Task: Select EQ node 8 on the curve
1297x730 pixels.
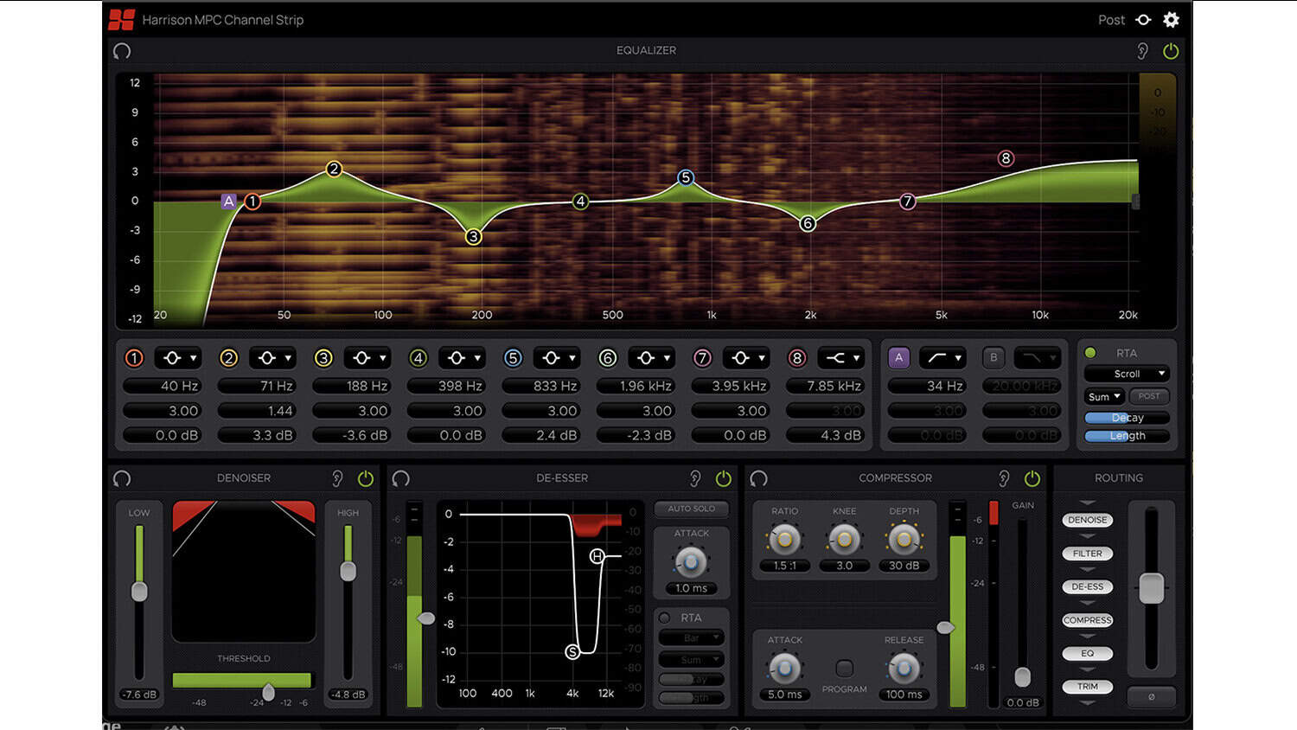Action: click(x=1006, y=158)
